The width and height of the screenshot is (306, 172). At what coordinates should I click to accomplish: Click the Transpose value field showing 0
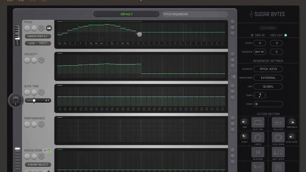point(276,52)
